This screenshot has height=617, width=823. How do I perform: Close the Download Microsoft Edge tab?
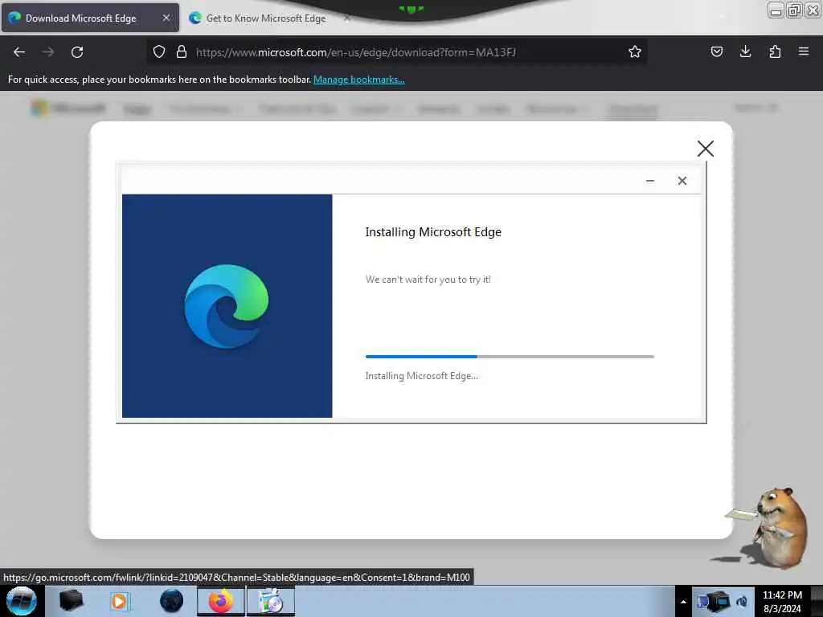coord(166,18)
